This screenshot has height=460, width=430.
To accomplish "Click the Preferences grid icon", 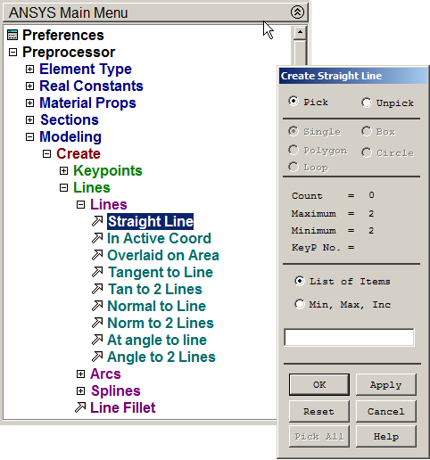I will click(x=12, y=35).
